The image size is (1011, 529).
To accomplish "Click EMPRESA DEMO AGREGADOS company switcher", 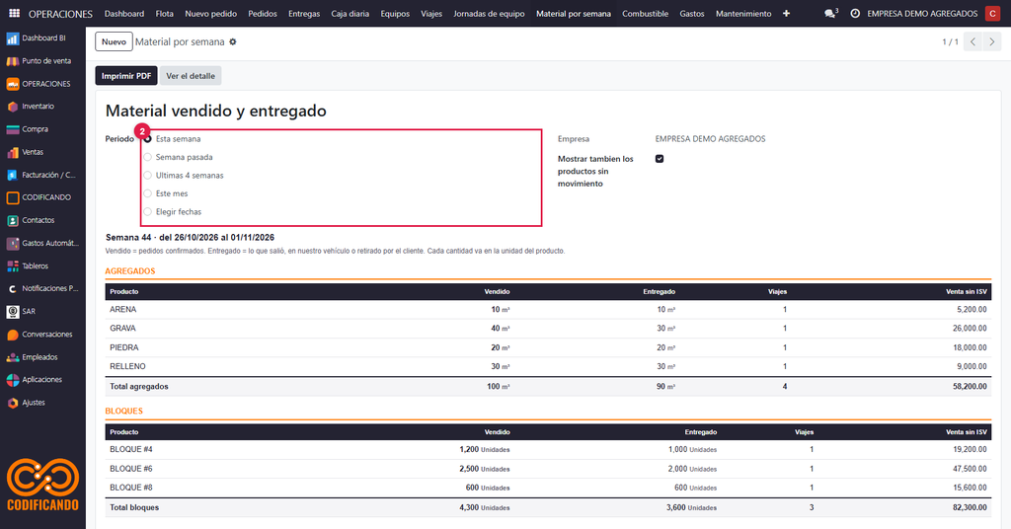I will [922, 14].
